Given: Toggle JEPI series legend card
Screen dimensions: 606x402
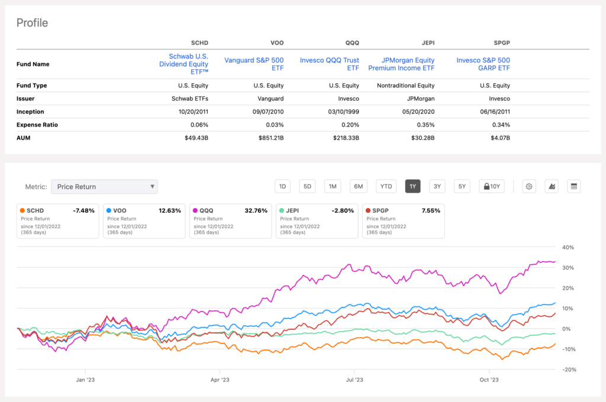Looking at the screenshot, I should [x=317, y=221].
